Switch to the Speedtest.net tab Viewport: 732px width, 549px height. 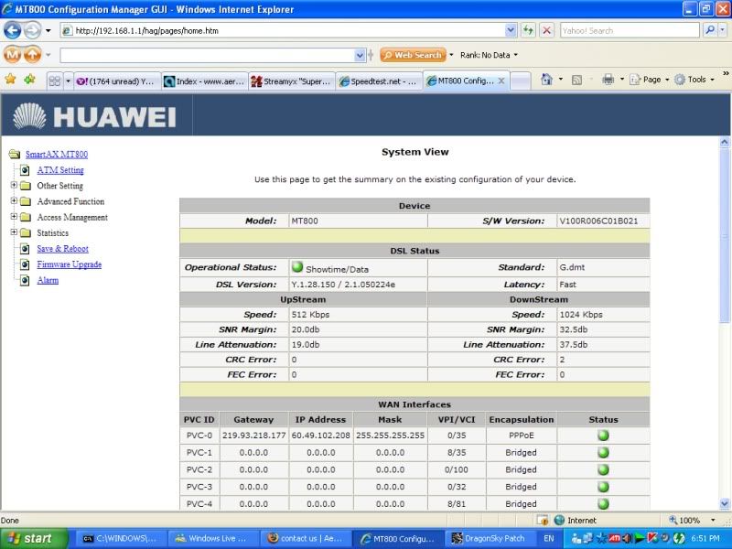(x=378, y=81)
